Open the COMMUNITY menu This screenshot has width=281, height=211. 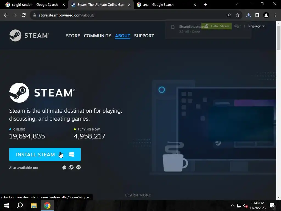click(x=98, y=36)
